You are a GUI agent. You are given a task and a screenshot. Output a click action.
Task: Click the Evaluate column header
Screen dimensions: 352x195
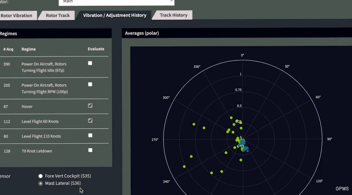96,49
